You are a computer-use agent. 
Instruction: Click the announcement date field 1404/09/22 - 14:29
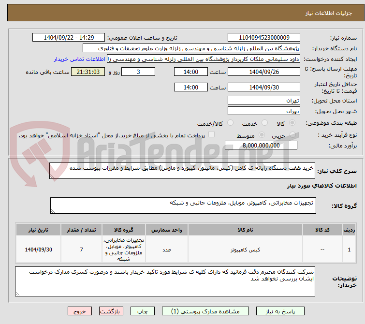(69, 38)
